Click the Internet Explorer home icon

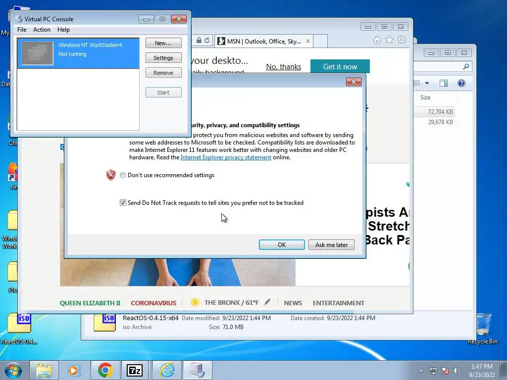[377, 40]
